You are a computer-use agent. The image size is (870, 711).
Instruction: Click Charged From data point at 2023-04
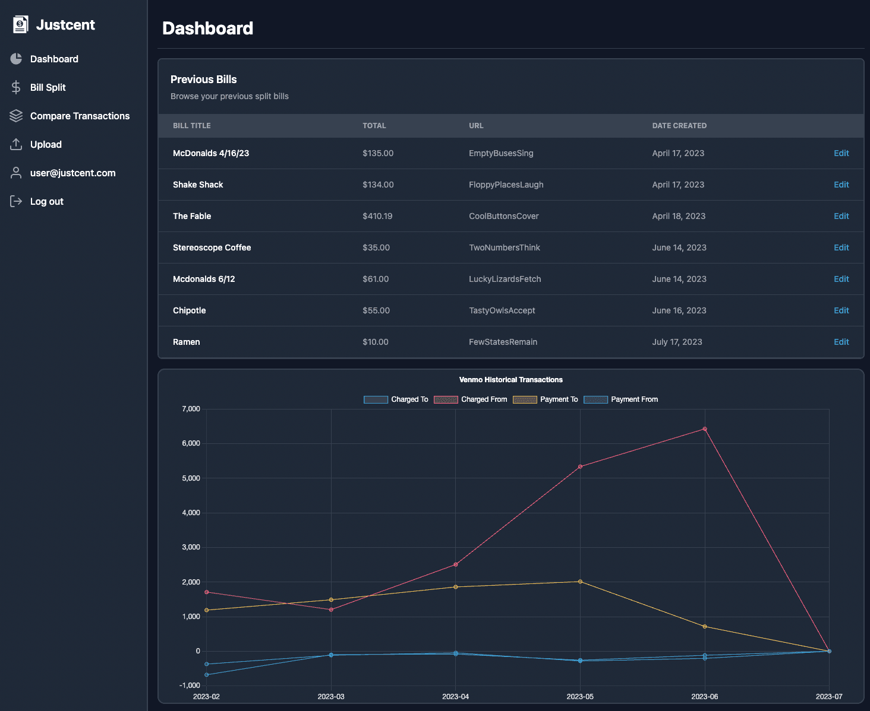click(456, 564)
